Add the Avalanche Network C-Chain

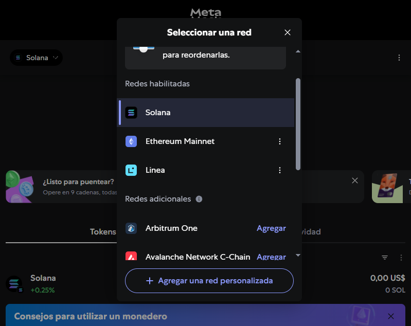(x=271, y=257)
